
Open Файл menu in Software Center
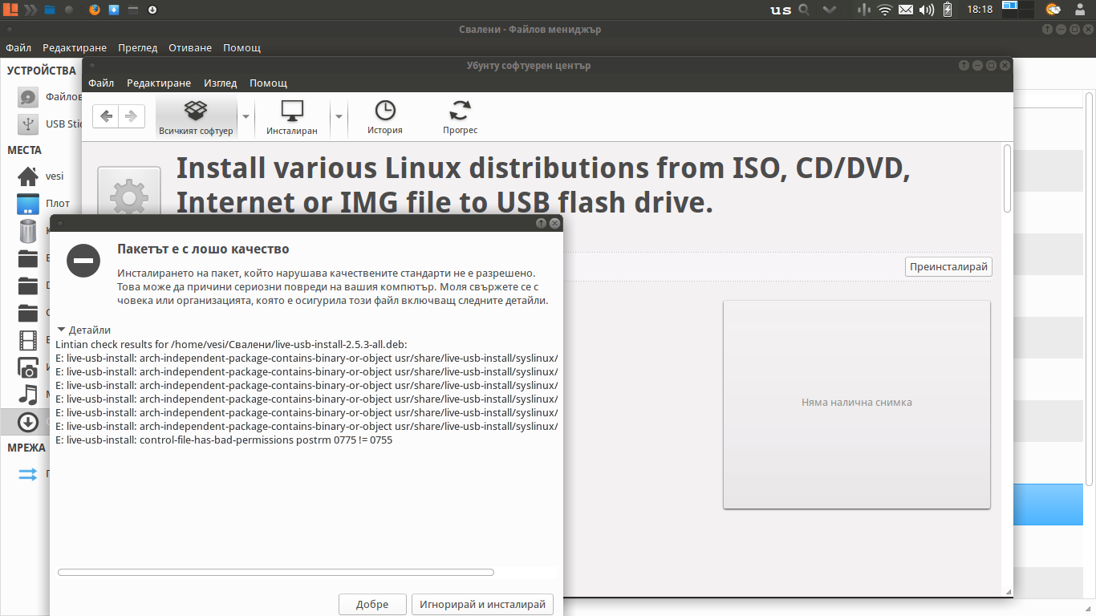101,83
